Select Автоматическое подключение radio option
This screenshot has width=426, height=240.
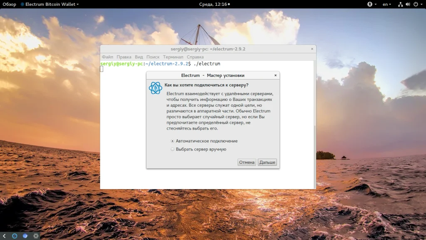205,141
